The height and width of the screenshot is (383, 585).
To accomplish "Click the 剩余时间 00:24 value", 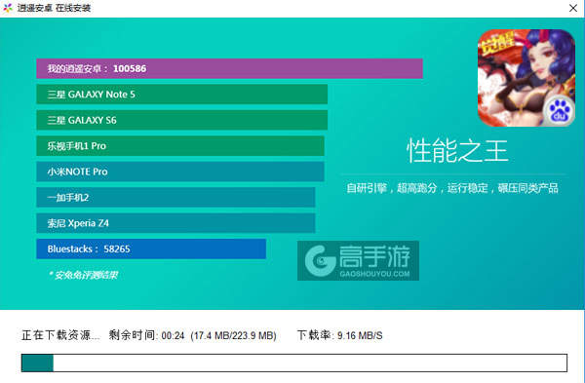I will tap(146, 335).
